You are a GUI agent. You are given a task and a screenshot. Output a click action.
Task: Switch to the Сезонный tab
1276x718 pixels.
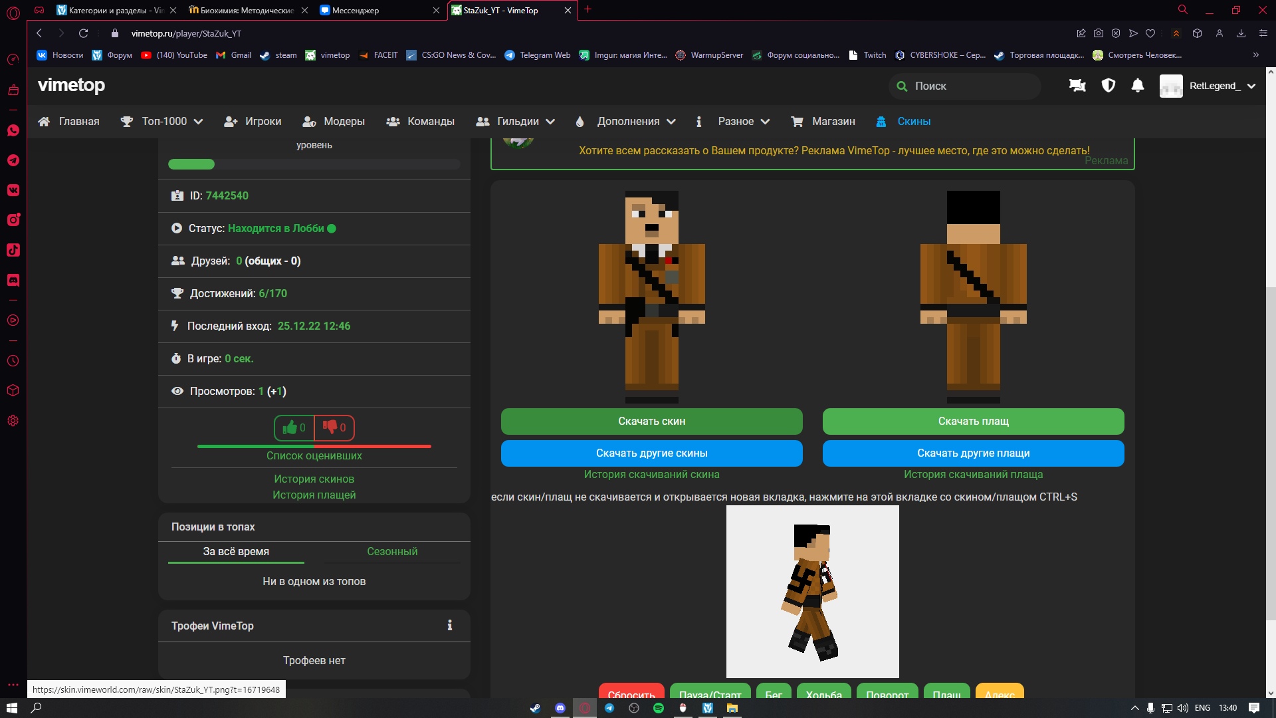[392, 552]
